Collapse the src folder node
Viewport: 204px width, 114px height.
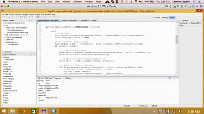pyautogui.click(x=4, y=25)
